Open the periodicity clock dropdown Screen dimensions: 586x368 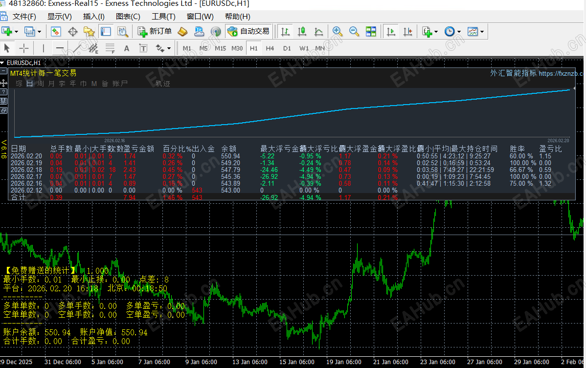pos(459,32)
